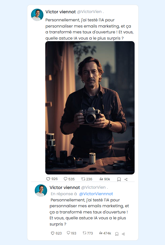Image resolution: width=165 pixels, height=245 pixels.
Task: Click the profile avatar on the first tweet
Action: pos(37,15)
